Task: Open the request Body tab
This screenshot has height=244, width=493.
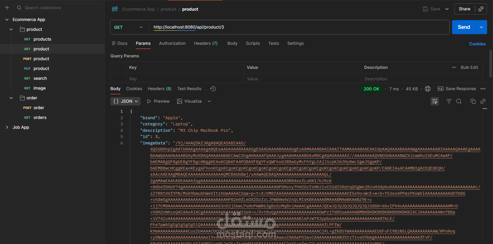Action: (232, 43)
